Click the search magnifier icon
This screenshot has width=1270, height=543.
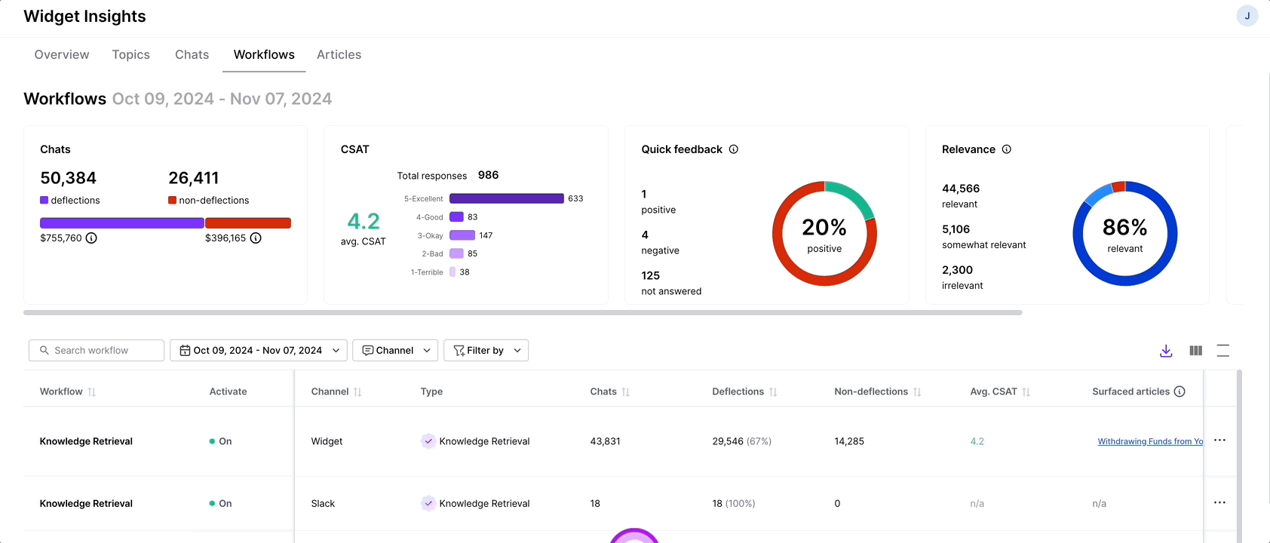pos(44,351)
